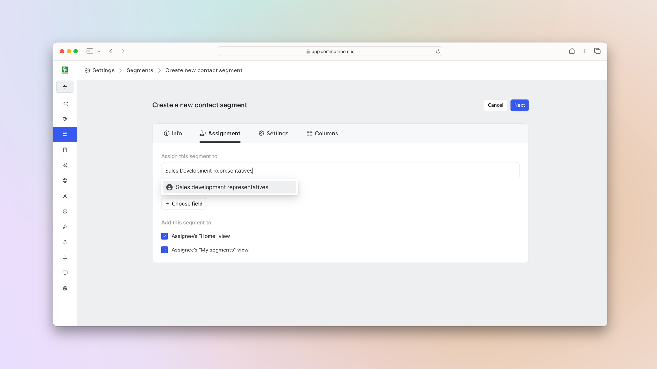Image resolution: width=657 pixels, height=369 pixels.
Task: Click the browser sidebar toggle icon
Action: [x=90, y=51]
